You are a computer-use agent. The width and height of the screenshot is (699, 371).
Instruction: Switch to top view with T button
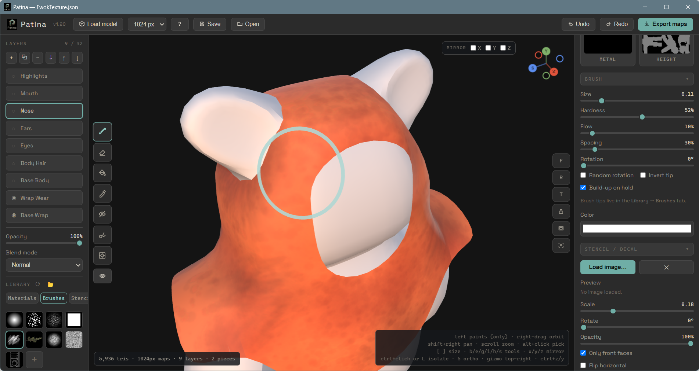(561, 194)
